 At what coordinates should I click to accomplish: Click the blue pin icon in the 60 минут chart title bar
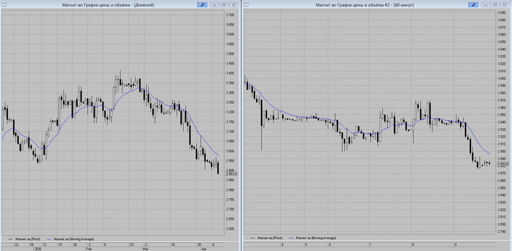(473, 5)
